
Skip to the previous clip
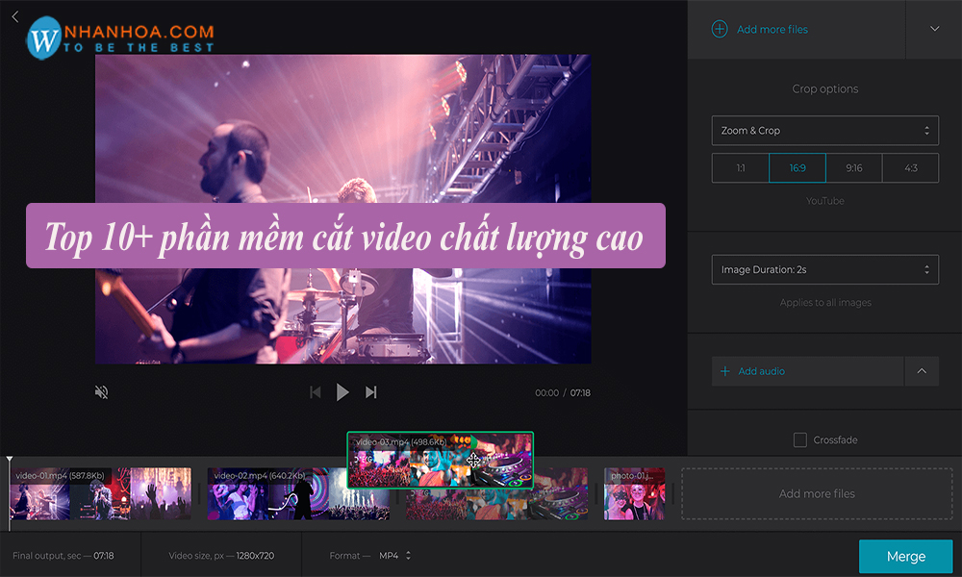pos(316,391)
